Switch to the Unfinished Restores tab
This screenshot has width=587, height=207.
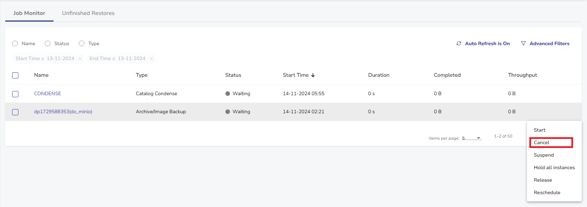tap(88, 13)
